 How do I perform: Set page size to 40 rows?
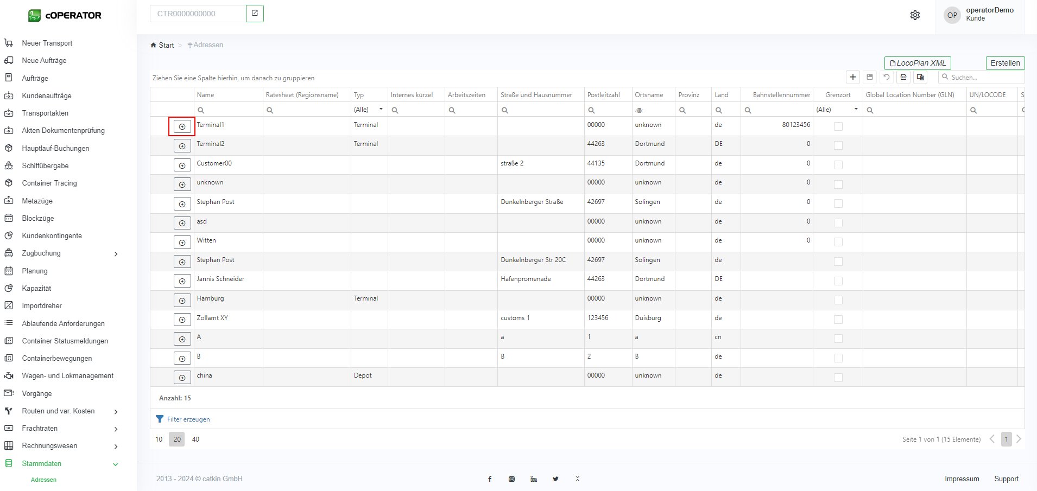click(x=195, y=439)
